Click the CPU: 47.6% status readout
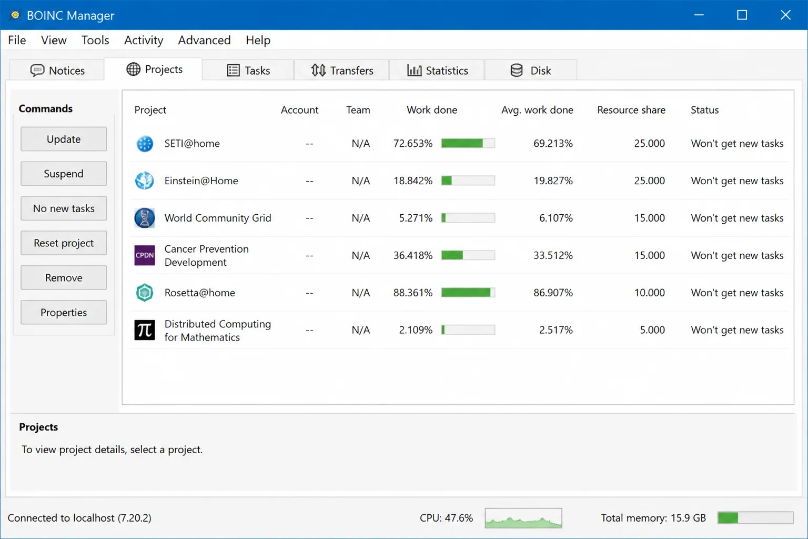The width and height of the screenshot is (808, 539). tap(446, 518)
